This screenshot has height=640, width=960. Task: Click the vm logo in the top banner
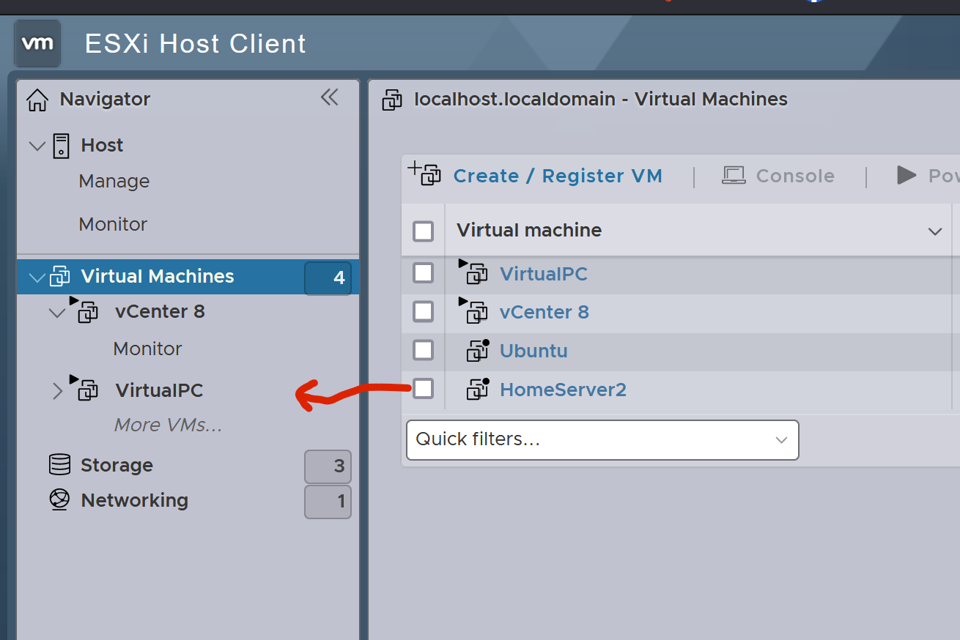[x=37, y=43]
